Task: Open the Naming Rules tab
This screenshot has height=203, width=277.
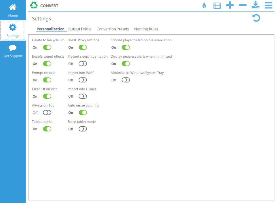Action: [x=146, y=29]
